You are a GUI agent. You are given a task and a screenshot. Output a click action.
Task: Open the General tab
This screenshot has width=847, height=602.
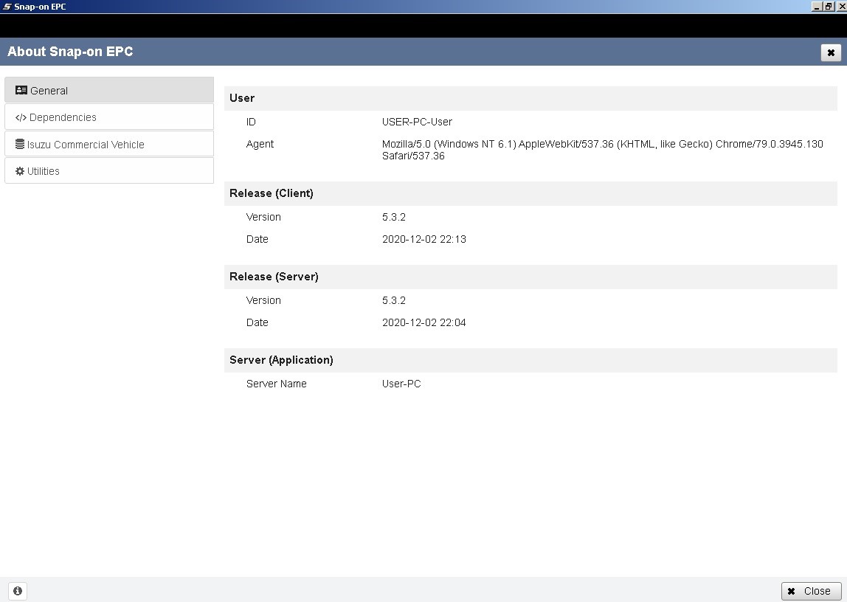click(x=109, y=90)
